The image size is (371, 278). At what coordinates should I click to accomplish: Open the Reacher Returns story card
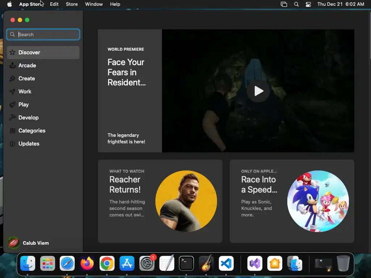160,201
